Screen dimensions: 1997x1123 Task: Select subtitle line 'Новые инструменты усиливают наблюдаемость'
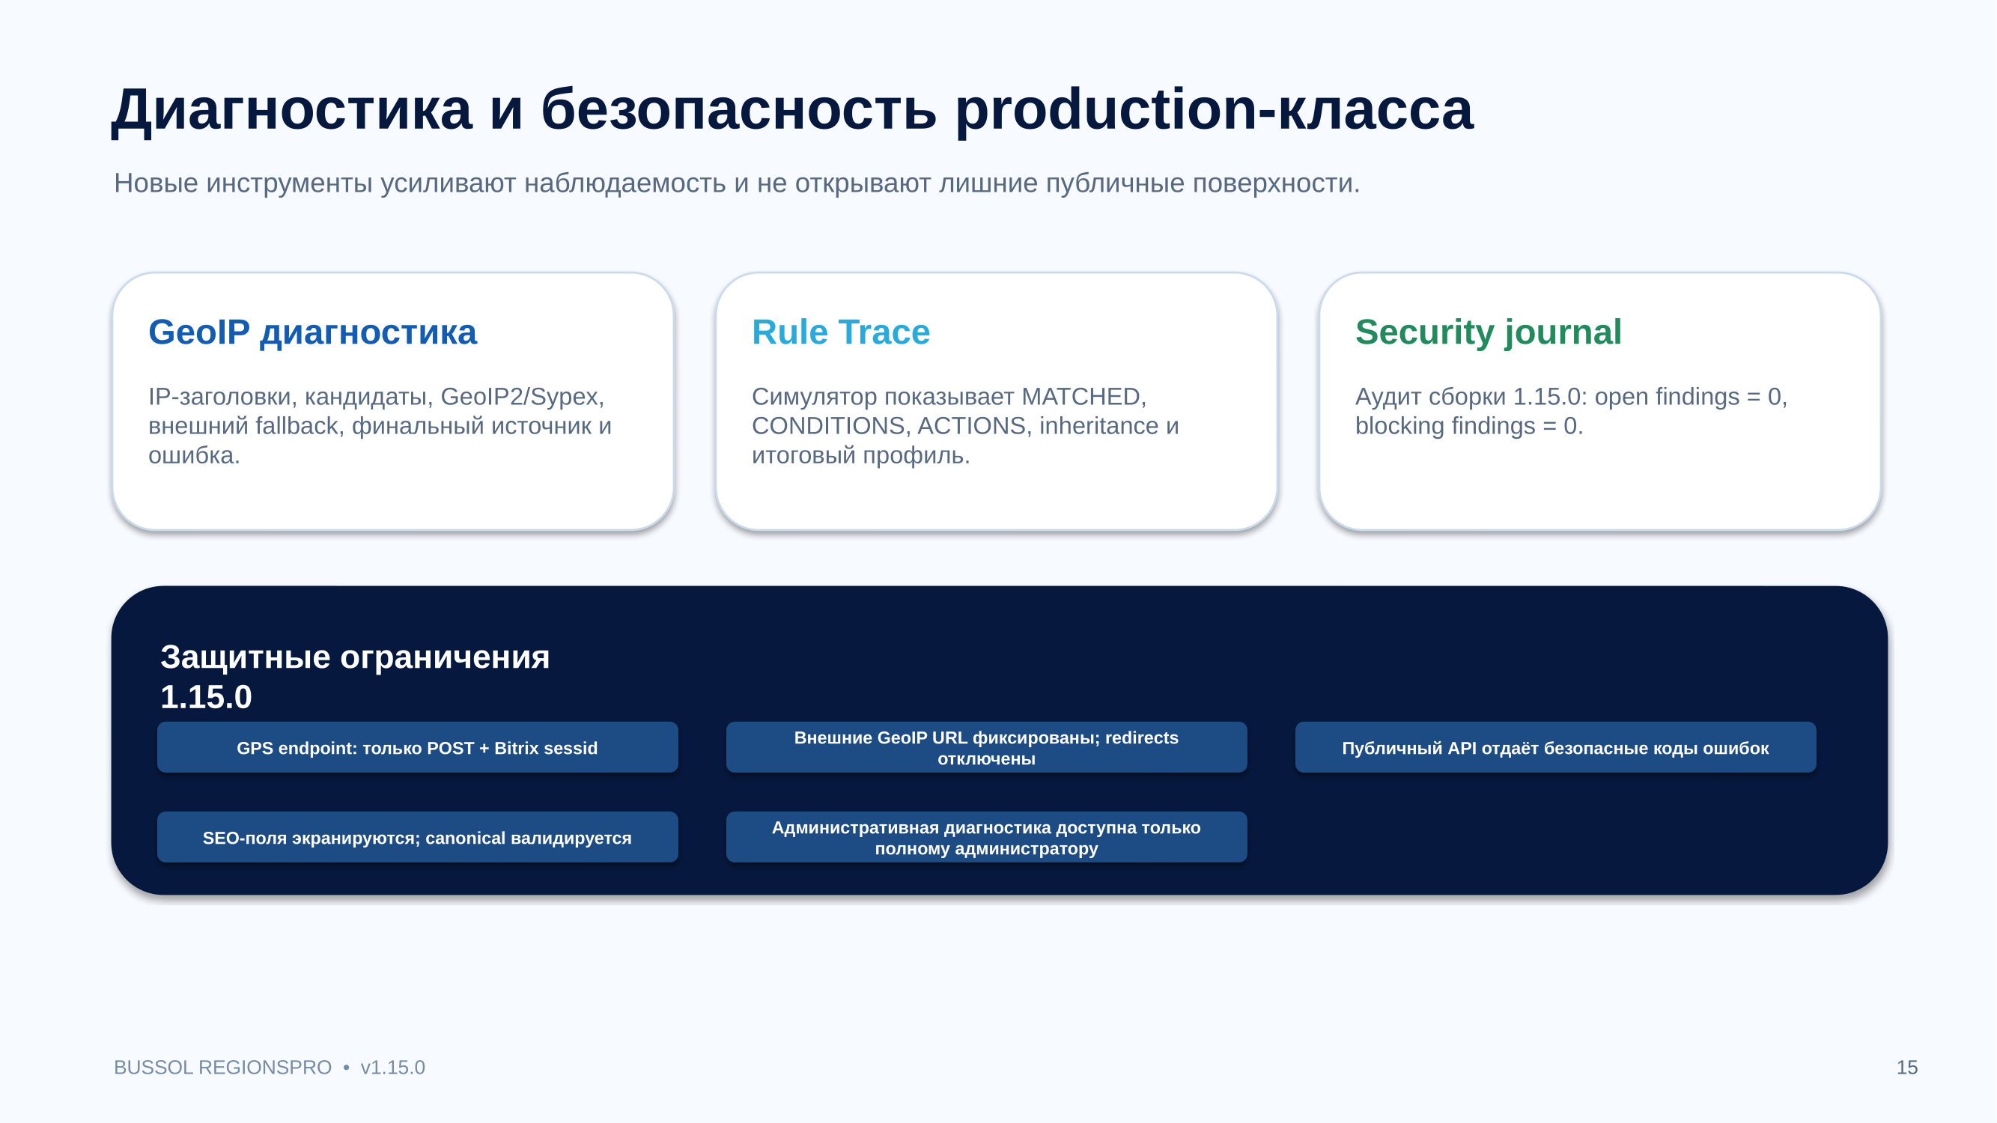click(x=737, y=183)
